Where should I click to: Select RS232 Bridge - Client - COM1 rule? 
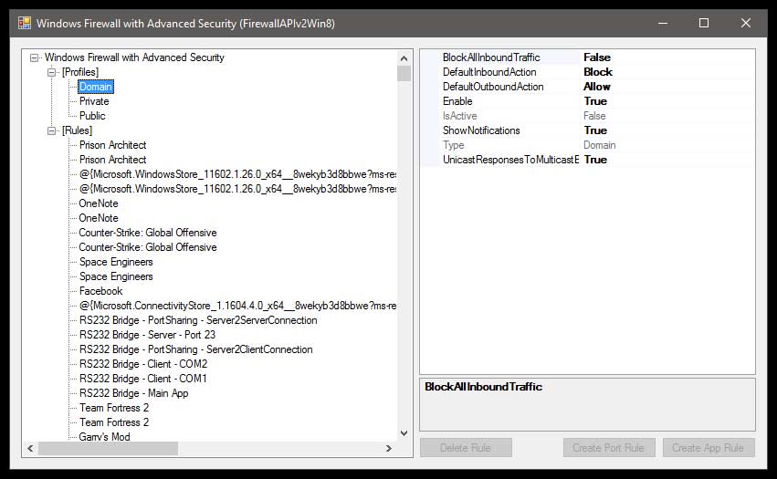tap(143, 379)
